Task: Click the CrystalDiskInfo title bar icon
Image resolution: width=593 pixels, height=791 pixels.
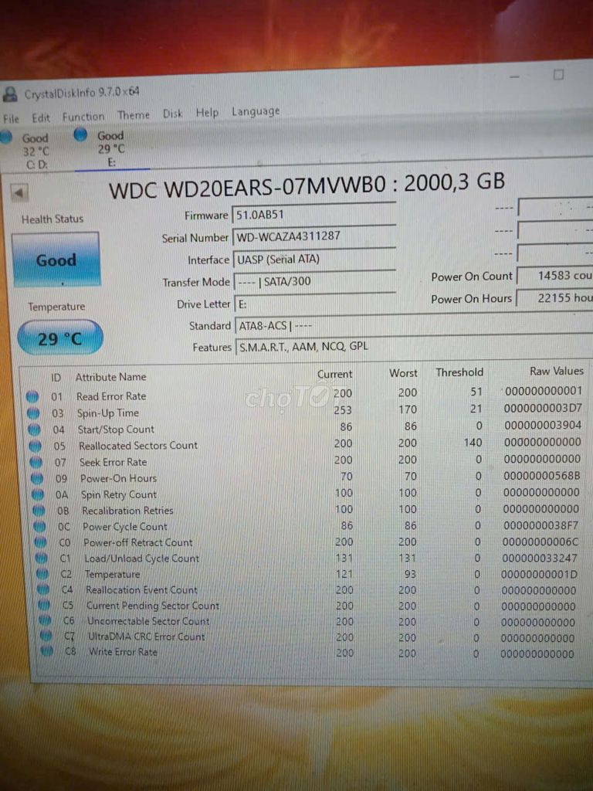Action: coord(9,93)
